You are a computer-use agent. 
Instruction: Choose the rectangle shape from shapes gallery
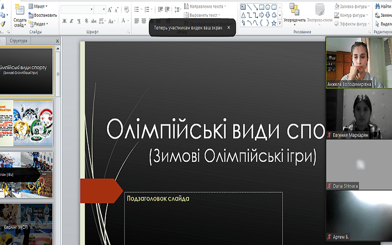262,7
